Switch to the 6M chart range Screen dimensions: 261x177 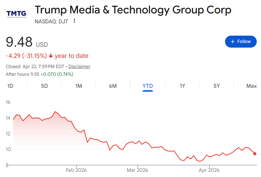(x=113, y=86)
